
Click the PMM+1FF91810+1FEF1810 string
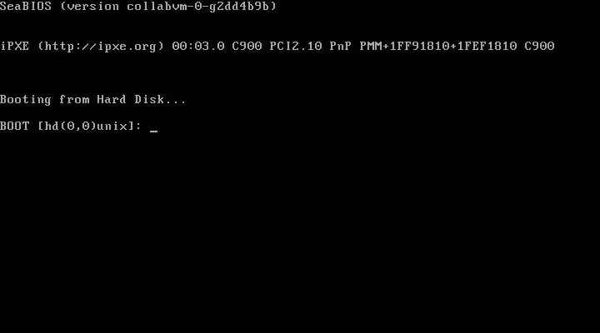click(x=438, y=47)
